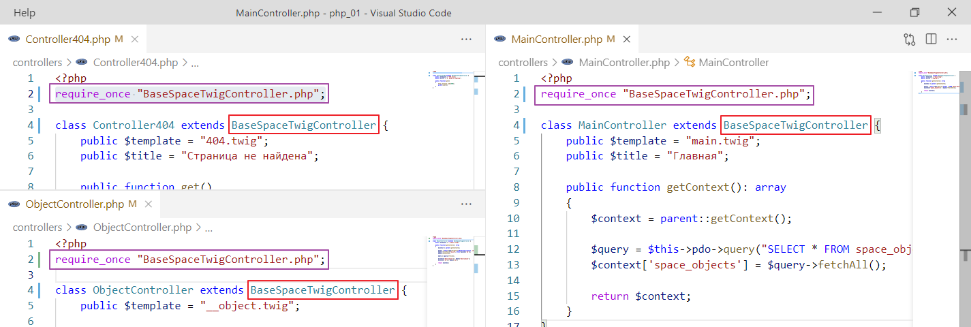Switch to the Controller404.php tab
This screenshot has height=327, width=971.
tap(69, 40)
